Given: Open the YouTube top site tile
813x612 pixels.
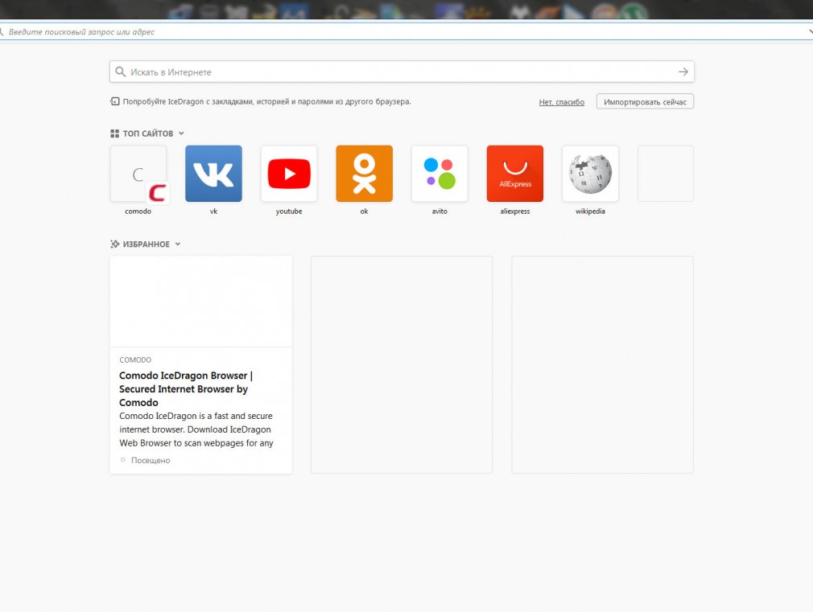Looking at the screenshot, I should (x=289, y=174).
